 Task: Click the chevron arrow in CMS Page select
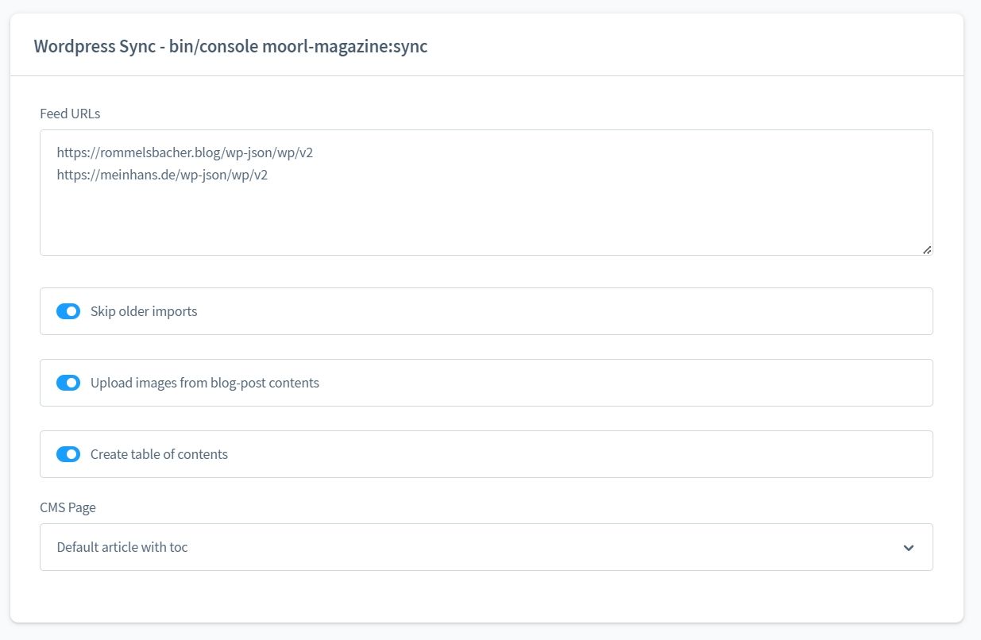909,548
